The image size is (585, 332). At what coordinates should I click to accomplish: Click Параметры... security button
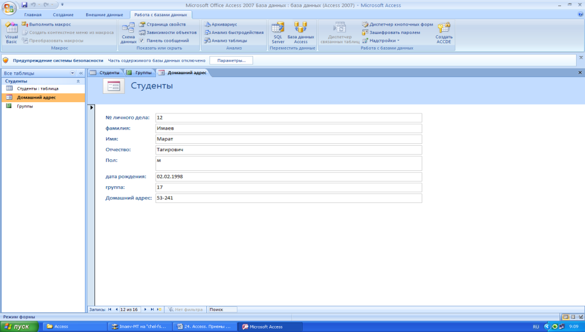point(231,60)
